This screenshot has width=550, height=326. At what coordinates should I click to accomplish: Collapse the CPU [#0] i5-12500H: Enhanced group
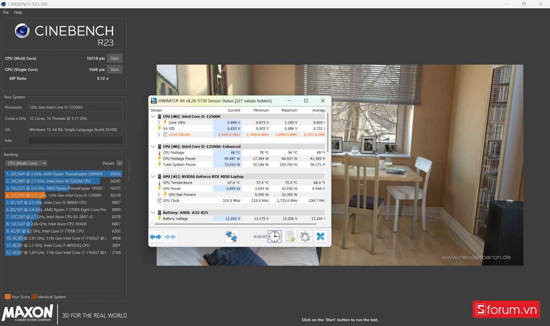tap(153, 146)
